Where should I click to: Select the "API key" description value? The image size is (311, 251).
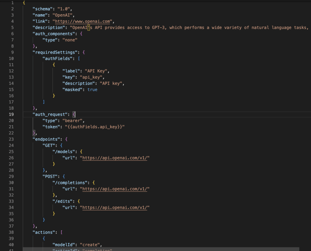click(x=111, y=83)
